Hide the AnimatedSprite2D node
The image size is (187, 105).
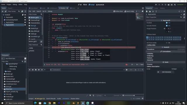click(x=25, y=20)
